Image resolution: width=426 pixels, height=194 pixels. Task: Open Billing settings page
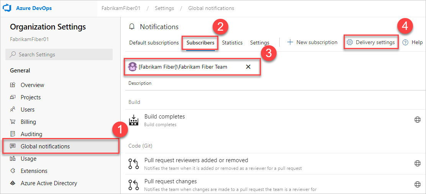point(28,122)
